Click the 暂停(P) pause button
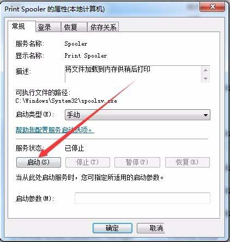This screenshot has width=230, height=242. [137, 162]
